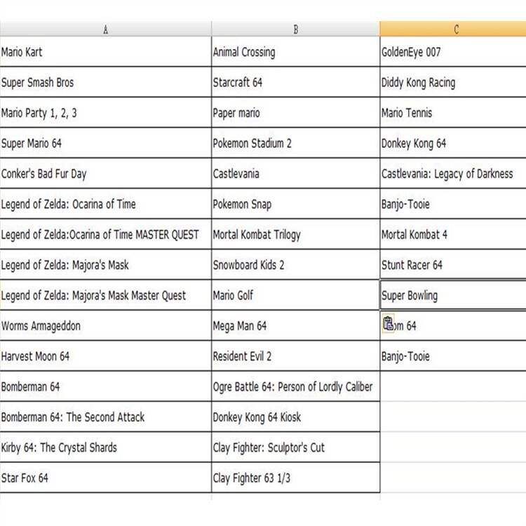Select column B header
Viewport: 526px width, 526px height.
point(295,29)
